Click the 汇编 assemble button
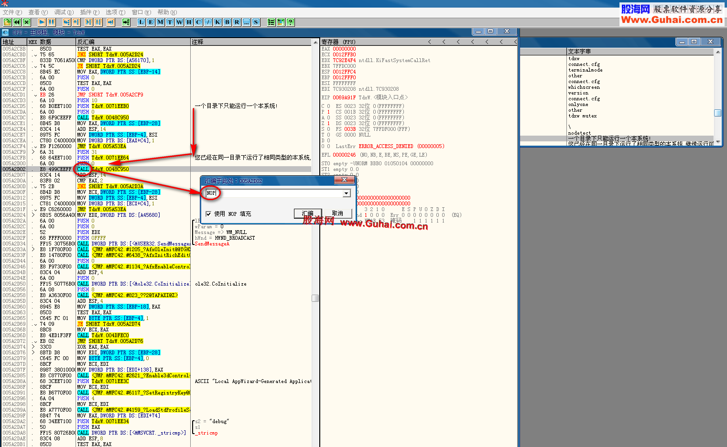 [308, 213]
